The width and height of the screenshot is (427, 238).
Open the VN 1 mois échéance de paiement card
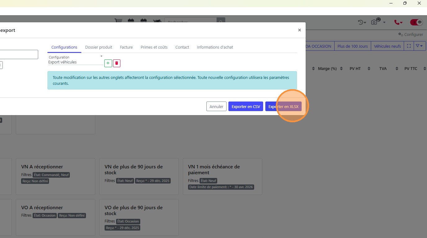pyautogui.click(x=222, y=177)
